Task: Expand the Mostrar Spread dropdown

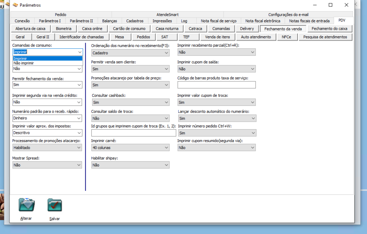Action: [x=47, y=165]
